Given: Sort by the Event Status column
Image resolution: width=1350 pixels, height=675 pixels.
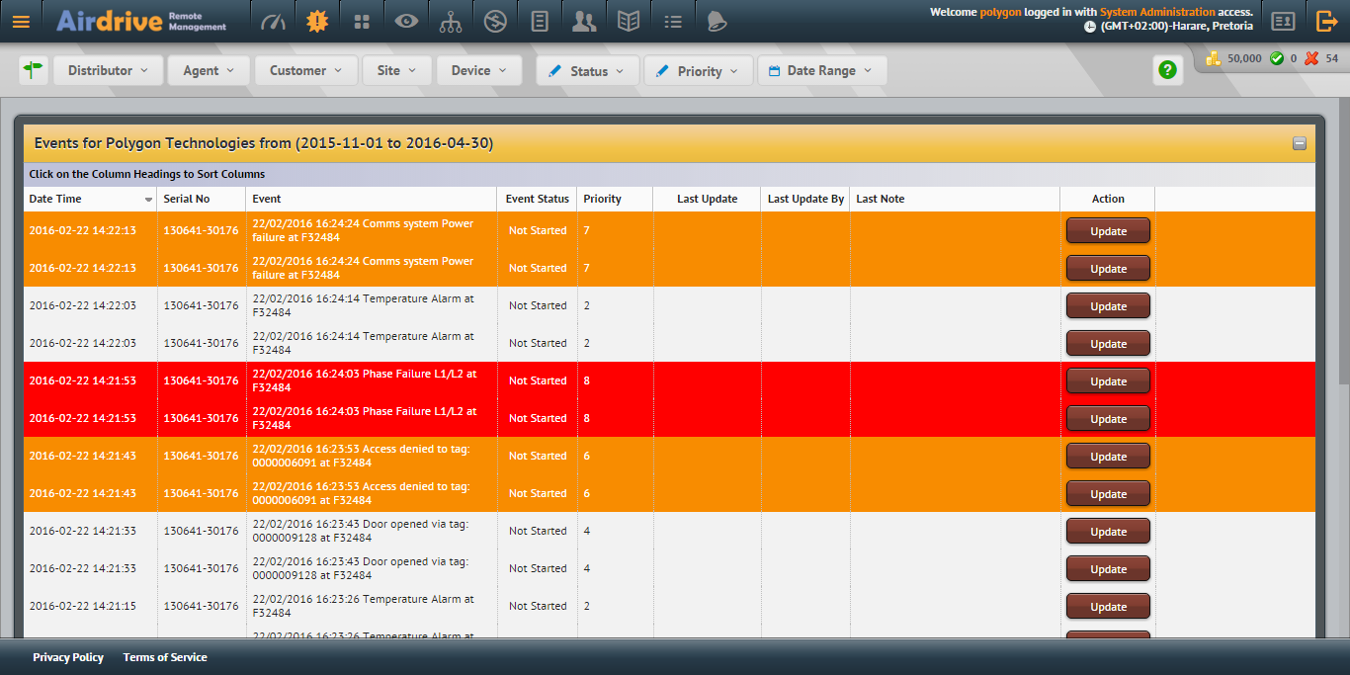Looking at the screenshot, I should (x=537, y=199).
